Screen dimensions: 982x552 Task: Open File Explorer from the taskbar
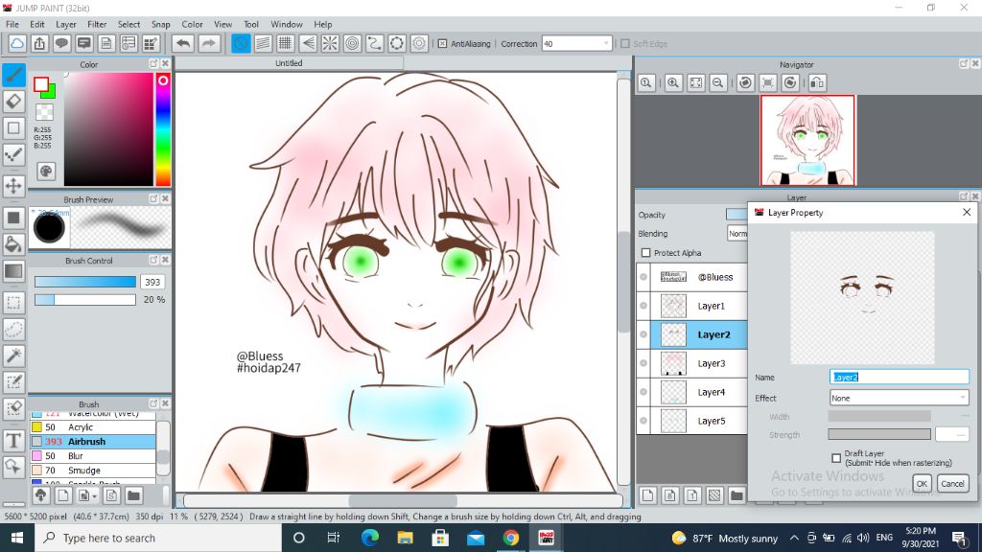pos(405,538)
